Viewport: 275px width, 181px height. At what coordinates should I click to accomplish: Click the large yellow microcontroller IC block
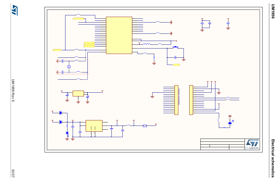pyautogui.click(x=119, y=35)
